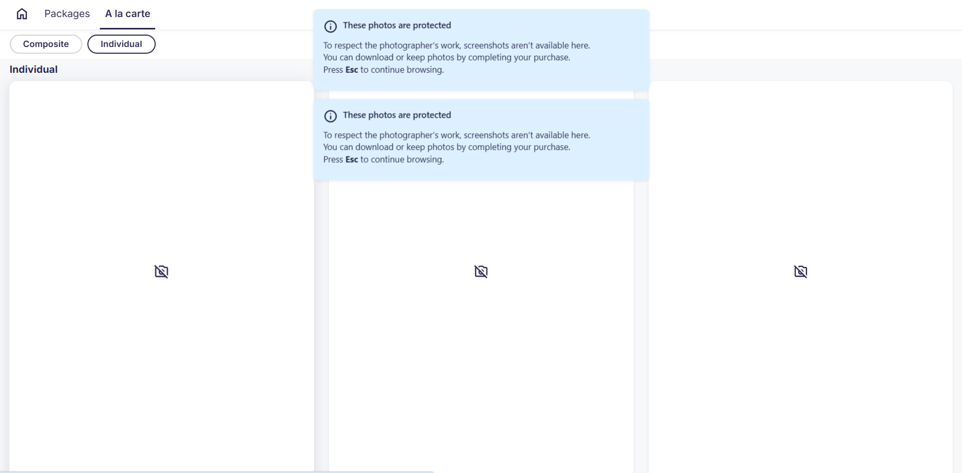Click the bold Esc text in the banner
The width and height of the screenshot is (962, 473).
point(351,70)
